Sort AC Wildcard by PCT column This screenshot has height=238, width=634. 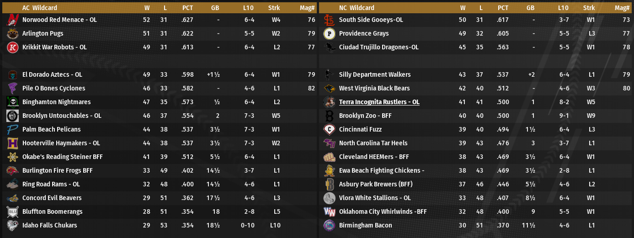tap(187, 8)
